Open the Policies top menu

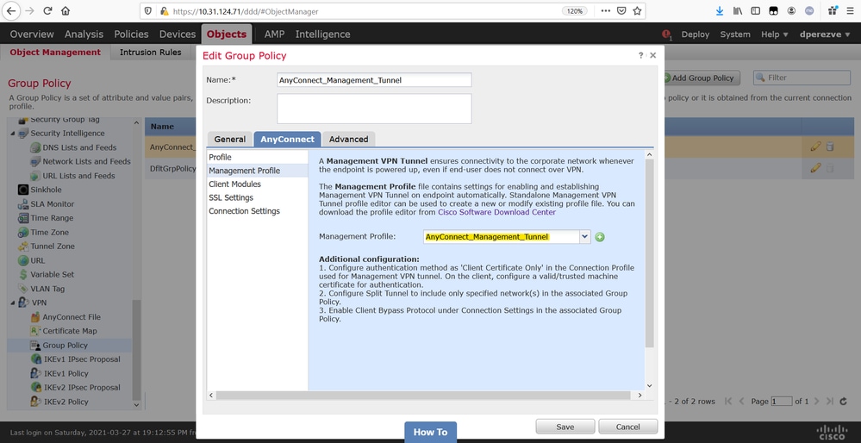(x=131, y=34)
